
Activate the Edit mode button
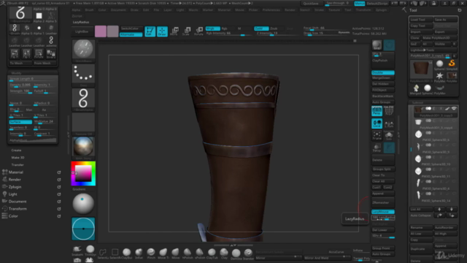tap(150, 31)
